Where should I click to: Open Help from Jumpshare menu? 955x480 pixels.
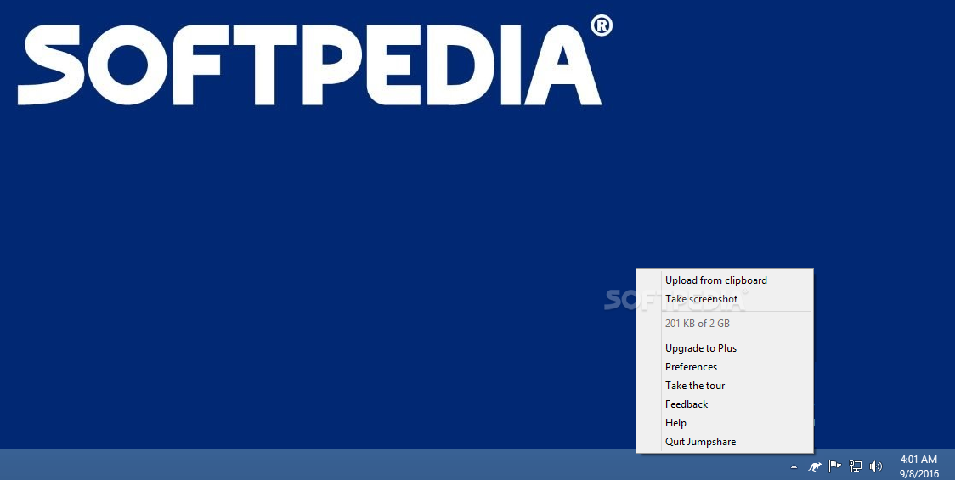(724, 423)
